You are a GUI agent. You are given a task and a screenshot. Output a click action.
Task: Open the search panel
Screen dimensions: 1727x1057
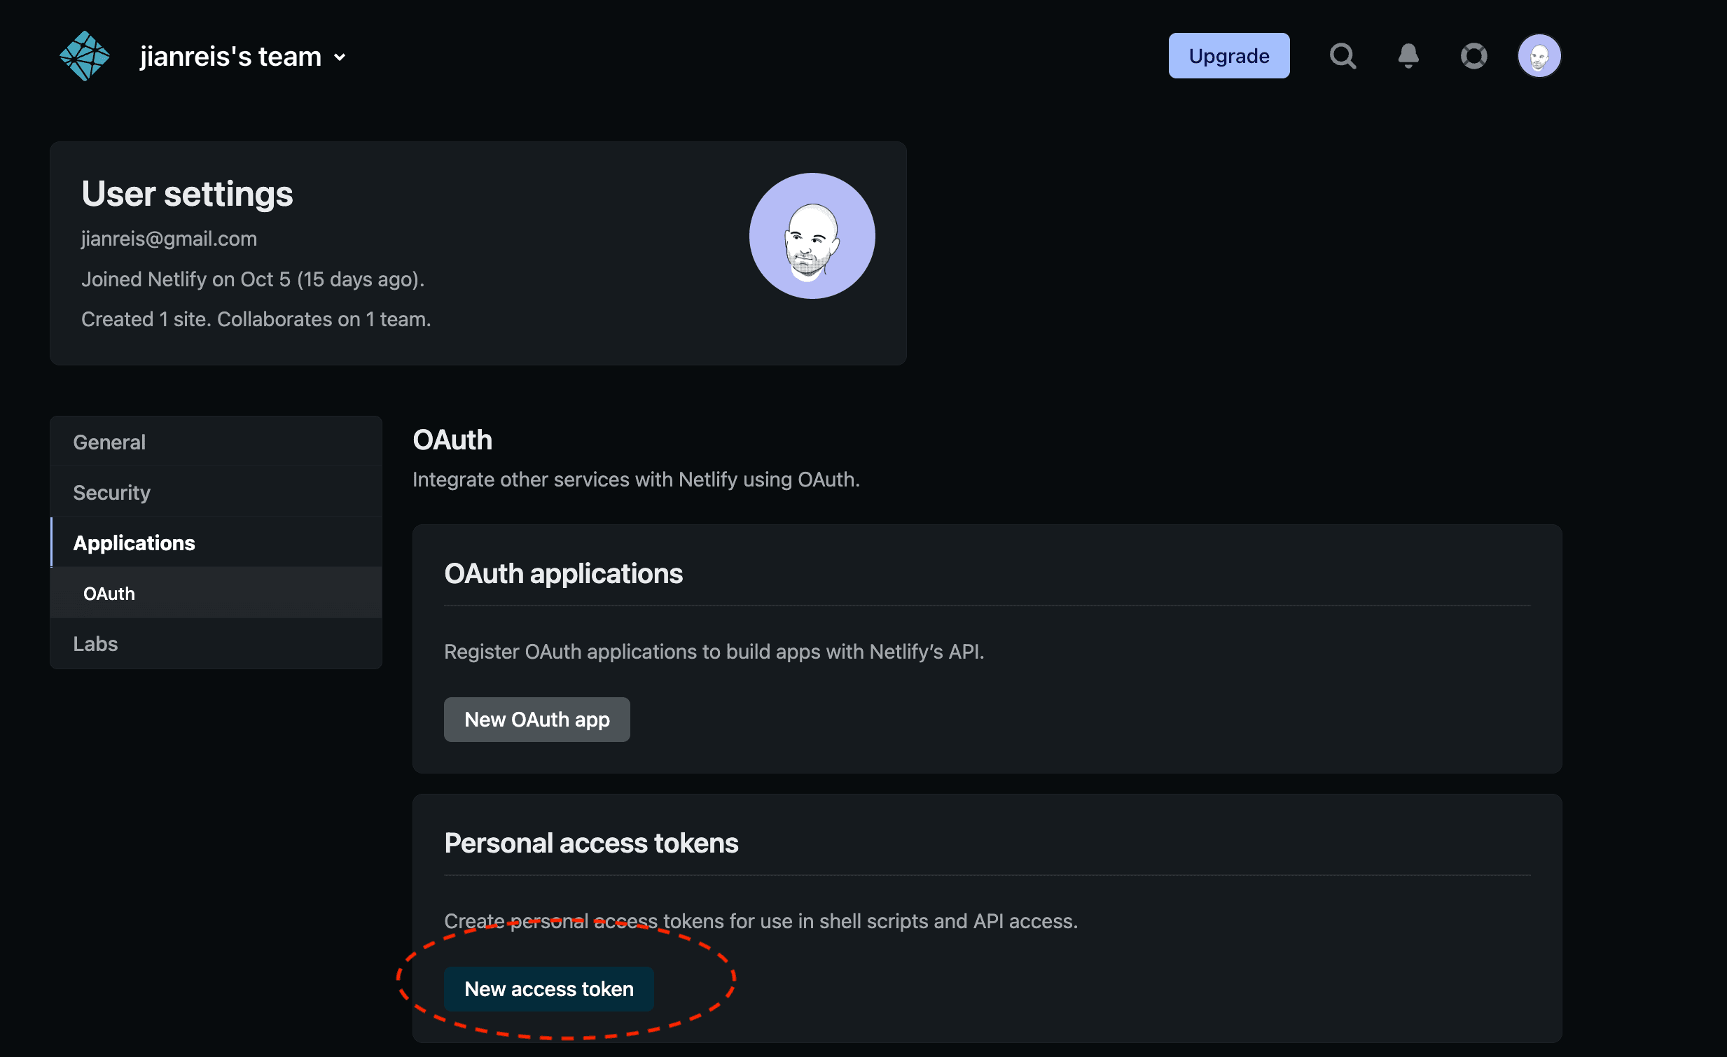[x=1343, y=55]
